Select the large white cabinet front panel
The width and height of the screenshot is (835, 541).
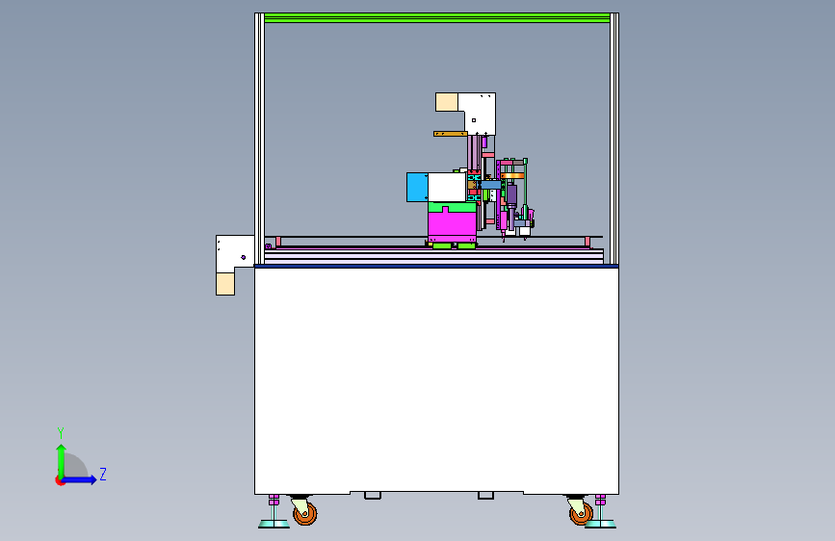tap(436, 381)
